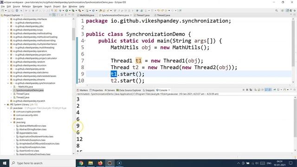Select Thread2.java in Project Explorer
The width and height of the screenshot is (297, 167).
23,97
